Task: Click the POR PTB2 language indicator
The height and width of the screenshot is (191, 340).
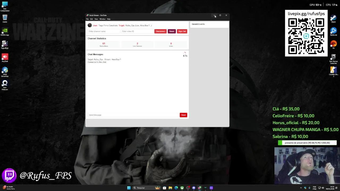Action: tap(315, 188)
